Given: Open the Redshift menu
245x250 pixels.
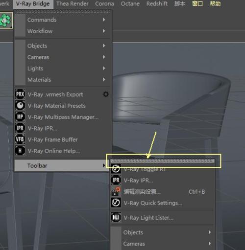Looking at the screenshot, I should click(157, 3).
